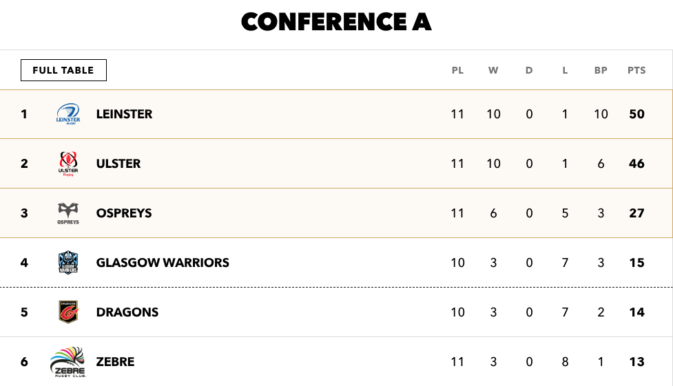Viewport: 673px width, 386px height.
Task: Open the Full Table button
Action: (63, 70)
